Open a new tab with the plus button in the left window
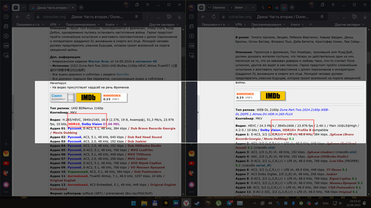 point(81,8)
